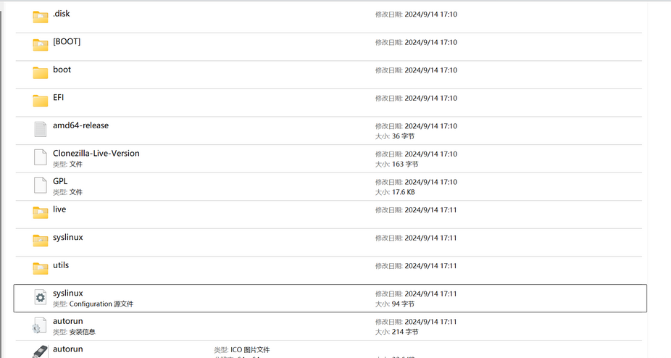Click the Clonezilla-Live-Version file icon
This screenshot has height=358, width=671.
coord(41,157)
